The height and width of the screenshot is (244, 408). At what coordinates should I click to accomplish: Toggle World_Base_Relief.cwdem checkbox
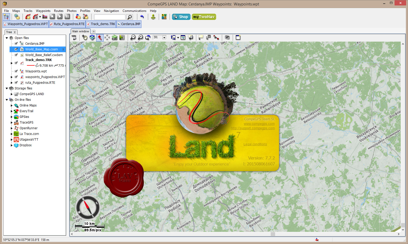(16, 55)
